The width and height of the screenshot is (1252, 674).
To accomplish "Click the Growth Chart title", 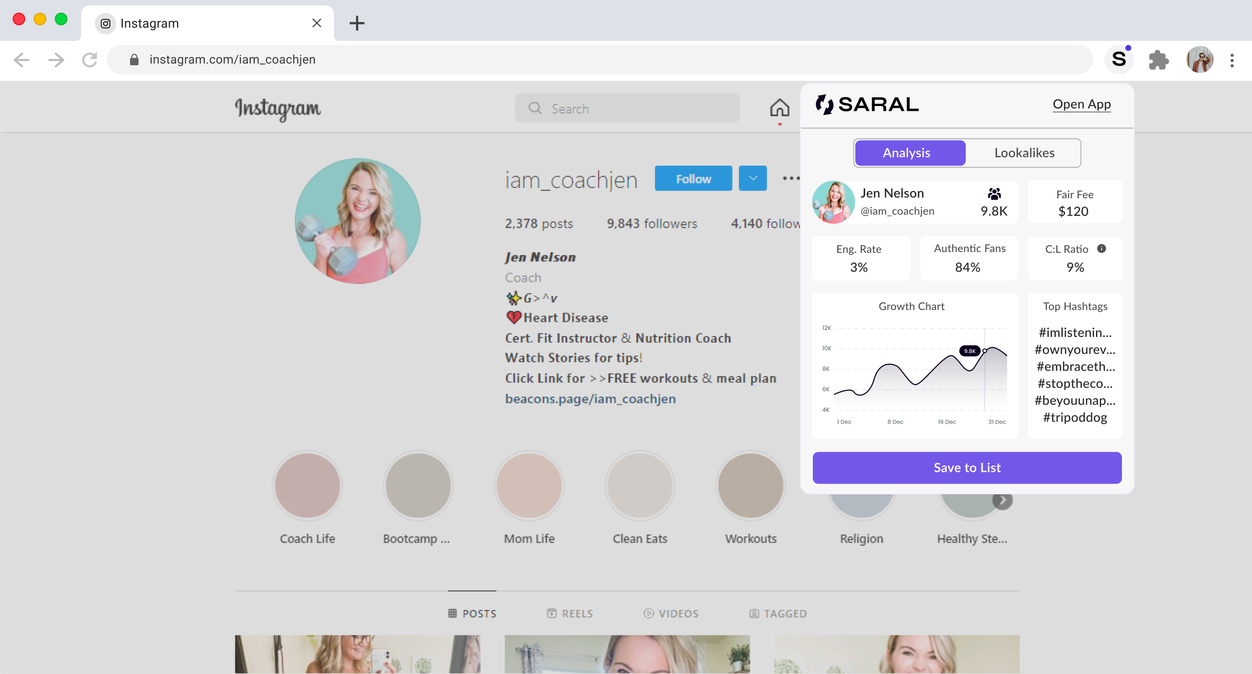I will [912, 307].
